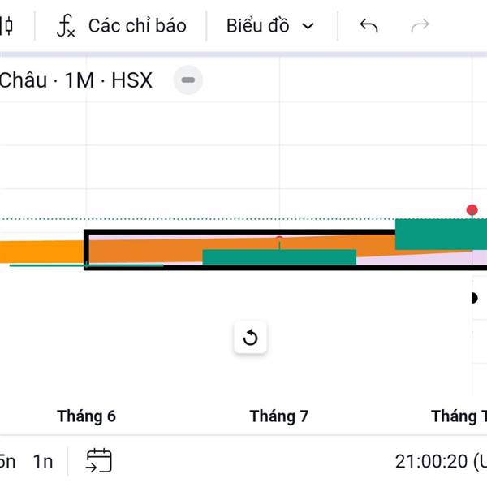Click the 21:00:20 clock timezone text

coord(441,462)
